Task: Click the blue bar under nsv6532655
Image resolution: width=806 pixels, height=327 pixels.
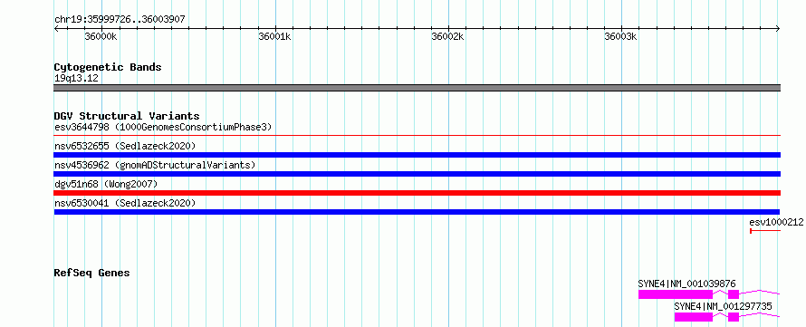Action: click(417, 155)
